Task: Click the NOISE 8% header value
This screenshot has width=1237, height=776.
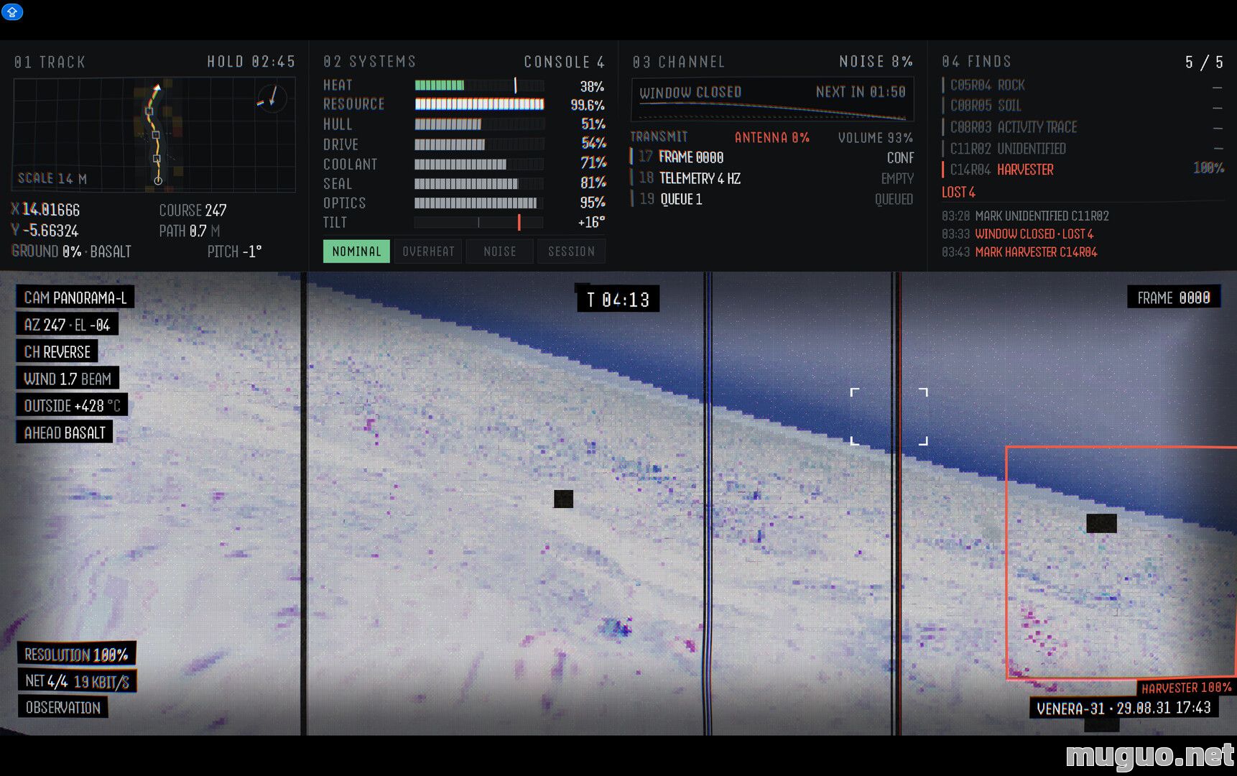Action: (x=876, y=62)
